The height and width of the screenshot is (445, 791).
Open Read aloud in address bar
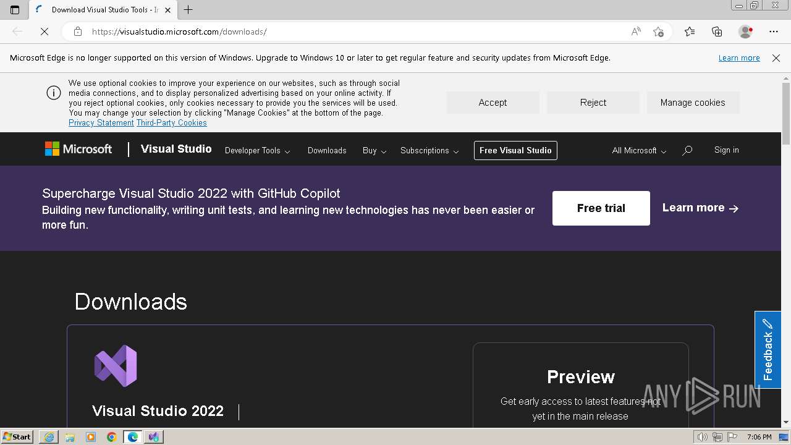636,32
